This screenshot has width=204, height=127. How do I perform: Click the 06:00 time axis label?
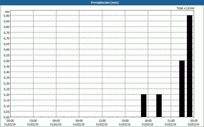pos(56,121)
